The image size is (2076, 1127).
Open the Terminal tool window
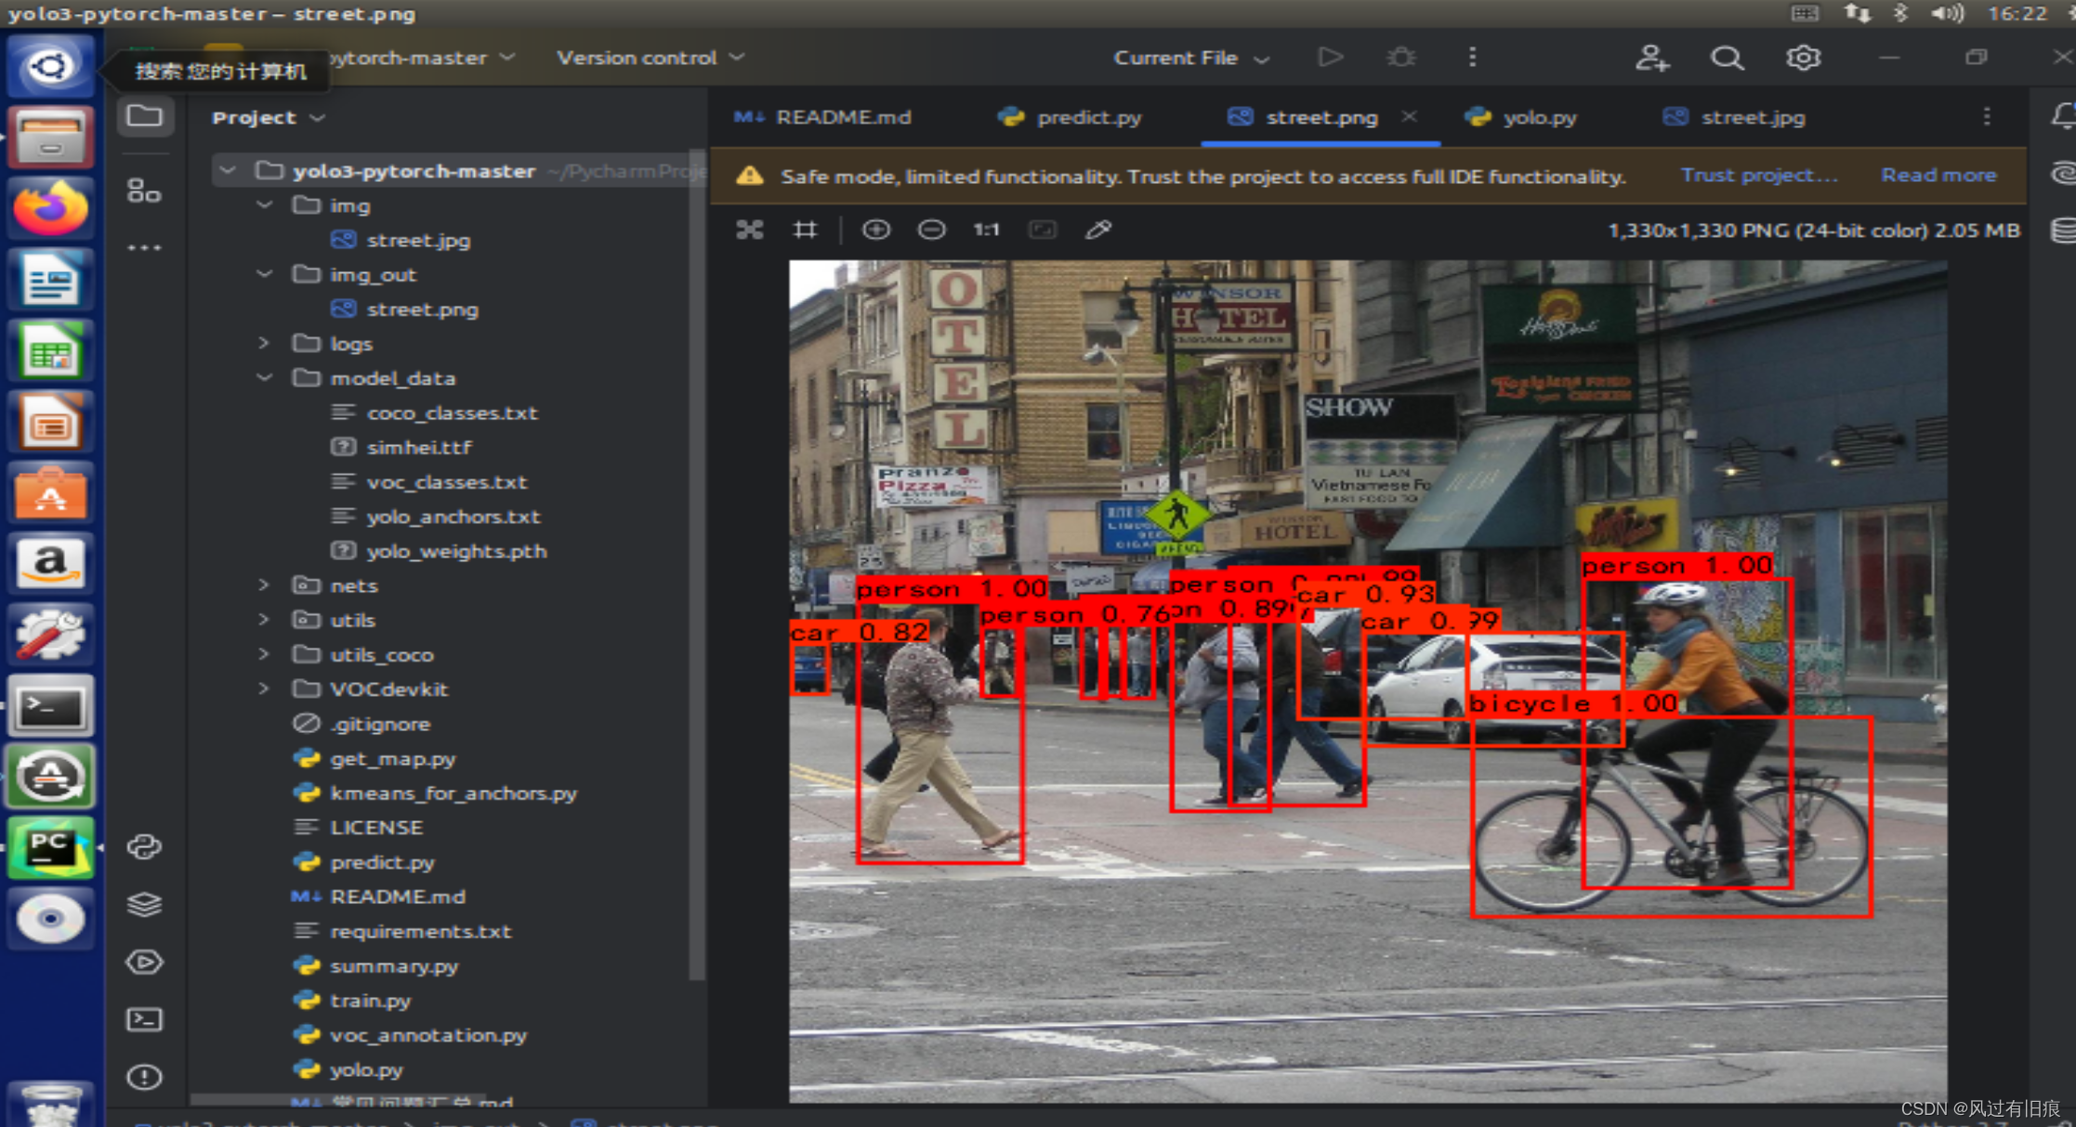coord(144,1019)
